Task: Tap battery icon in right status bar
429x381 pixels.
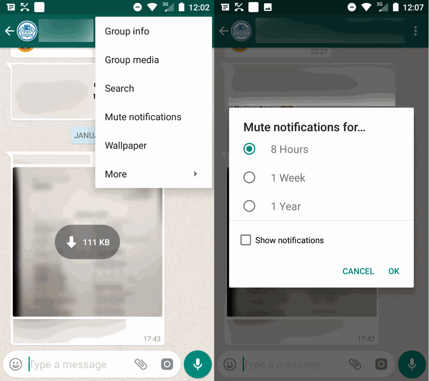Action: (395, 7)
